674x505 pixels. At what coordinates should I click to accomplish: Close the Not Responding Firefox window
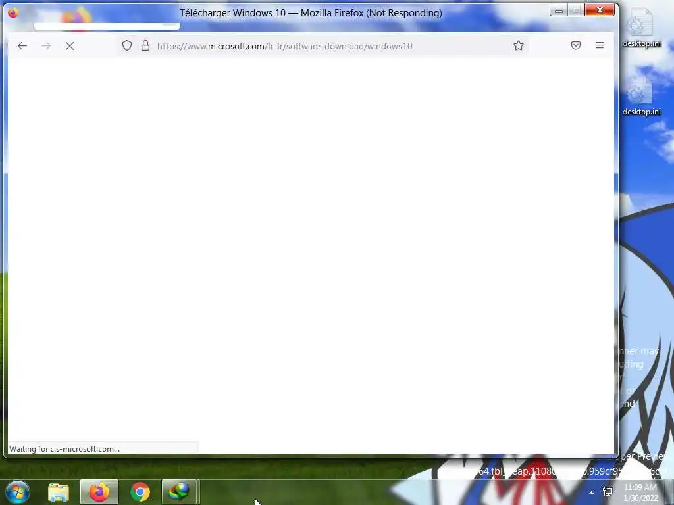(x=600, y=11)
